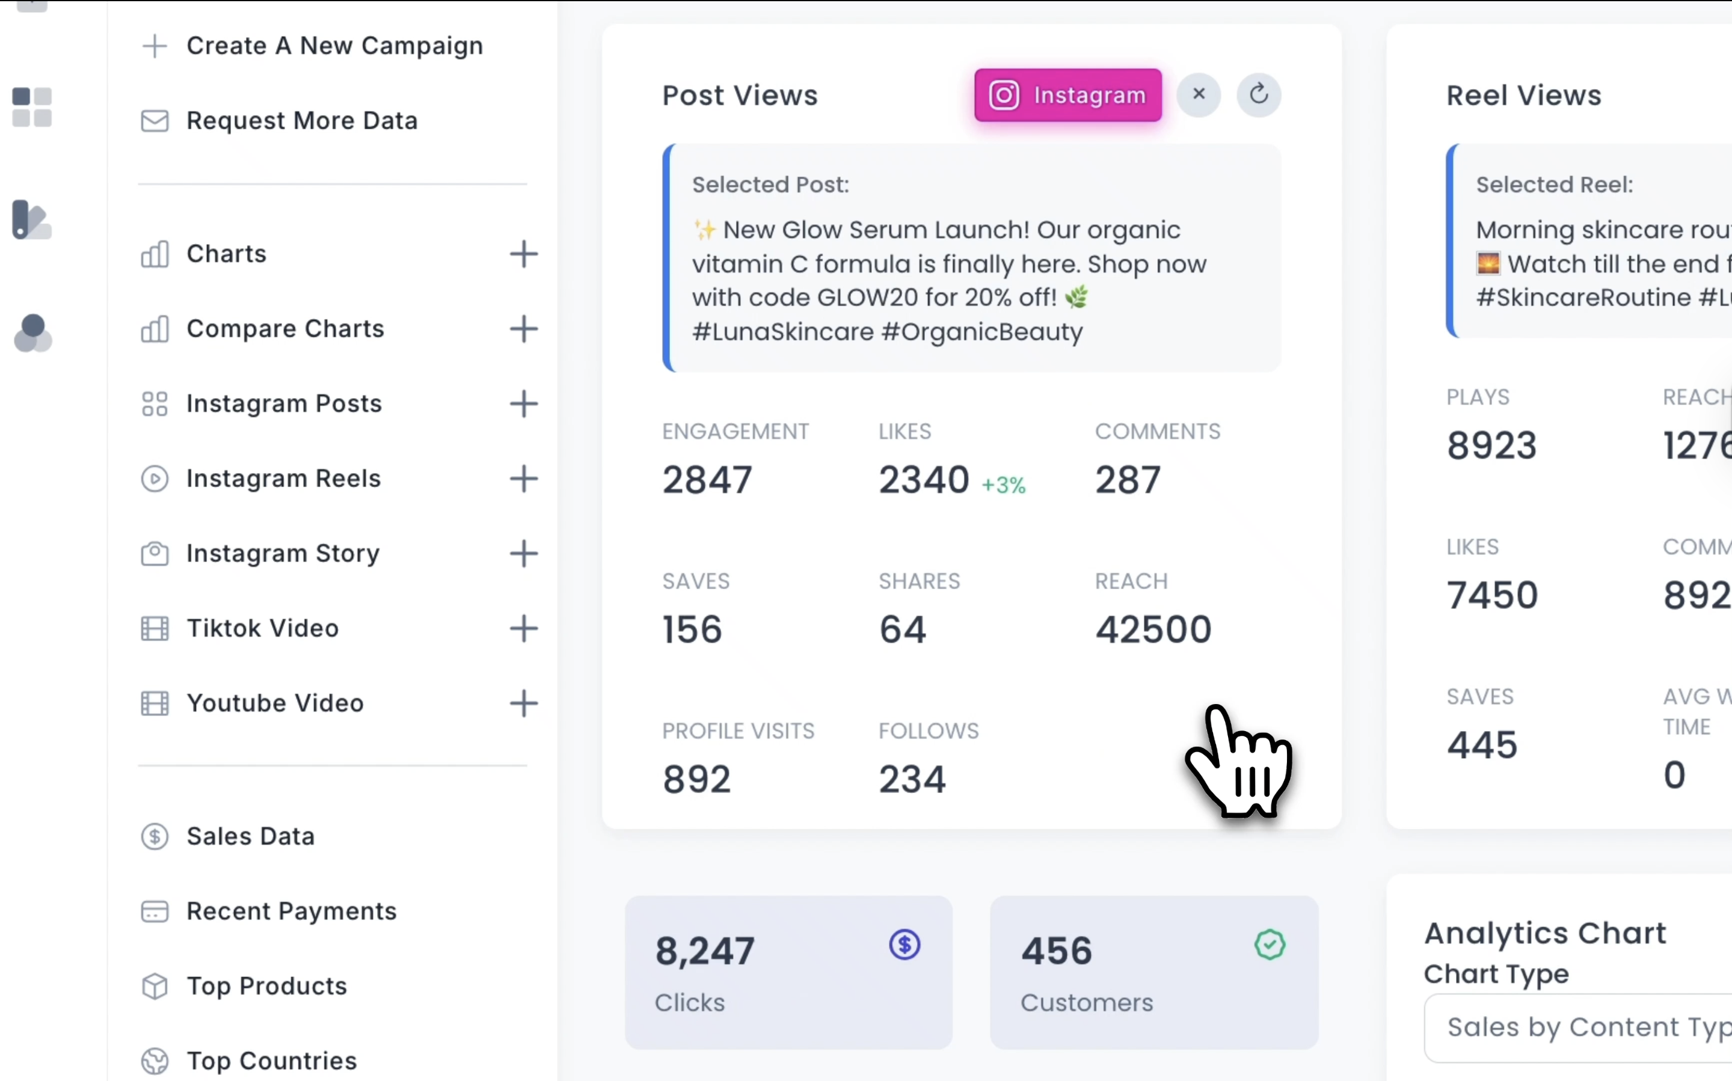Refresh the Post Views data
Viewport: 1732px width, 1081px height.
coord(1259,94)
